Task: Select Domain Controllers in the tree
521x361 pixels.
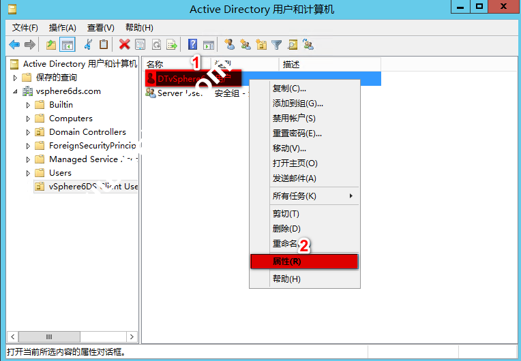Action: pyautogui.click(x=80, y=132)
